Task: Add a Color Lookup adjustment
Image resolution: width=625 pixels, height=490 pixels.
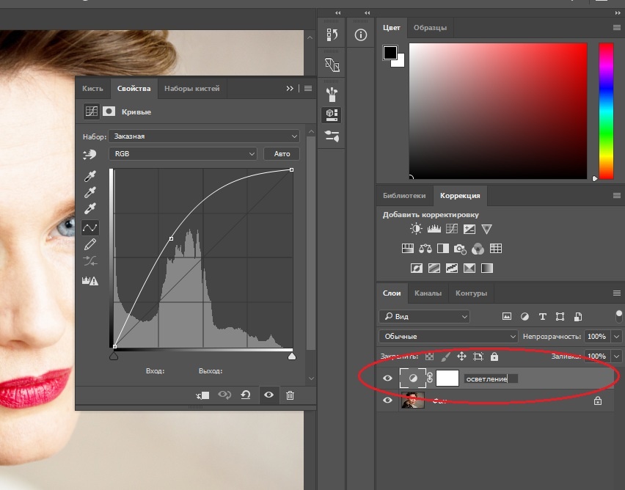Action: pos(496,249)
